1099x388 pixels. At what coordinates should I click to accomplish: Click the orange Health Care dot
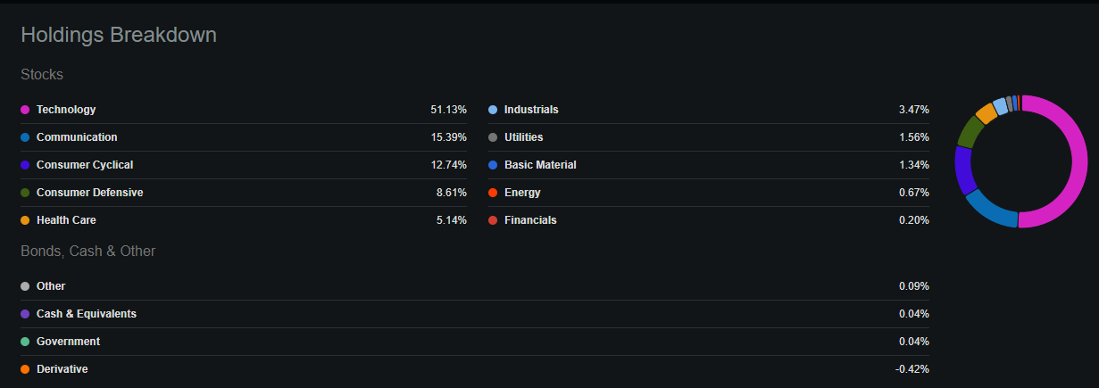(x=25, y=220)
